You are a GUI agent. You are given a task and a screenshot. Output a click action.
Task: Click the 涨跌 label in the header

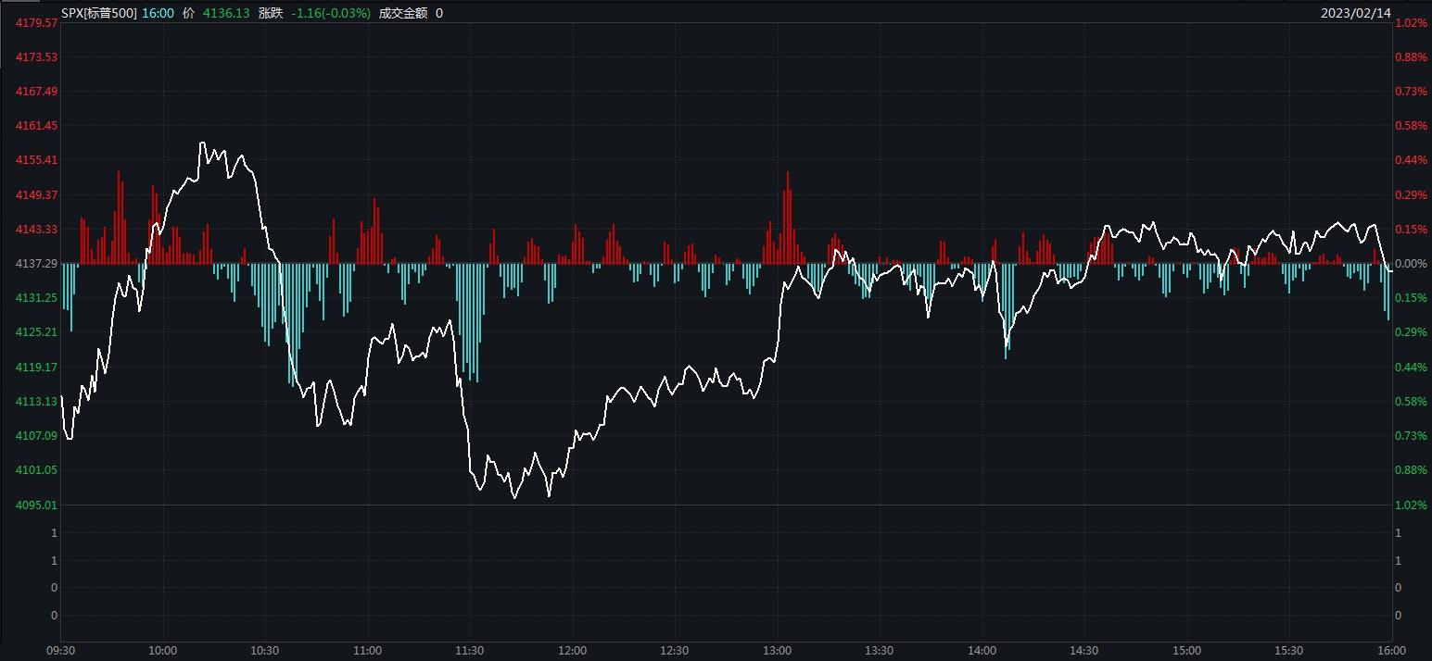click(270, 13)
